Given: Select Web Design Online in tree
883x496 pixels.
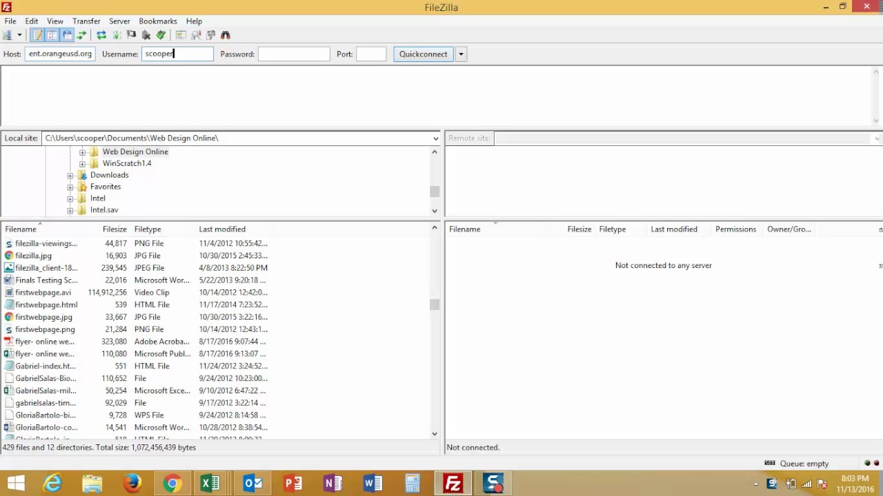Looking at the screenshot, I should coord(135,152).
